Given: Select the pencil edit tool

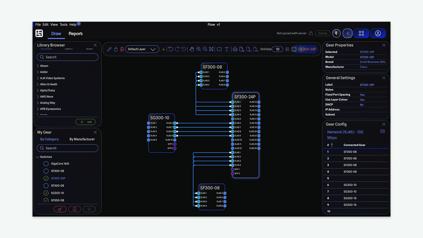Looking at the screenshot, I should pyautogui.click(x=109, y=49).
